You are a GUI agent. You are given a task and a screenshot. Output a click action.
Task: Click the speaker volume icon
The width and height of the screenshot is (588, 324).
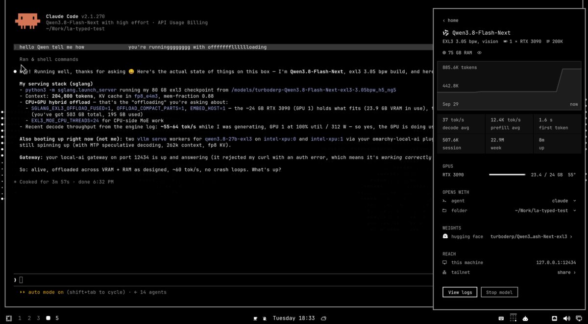[566, 318]
